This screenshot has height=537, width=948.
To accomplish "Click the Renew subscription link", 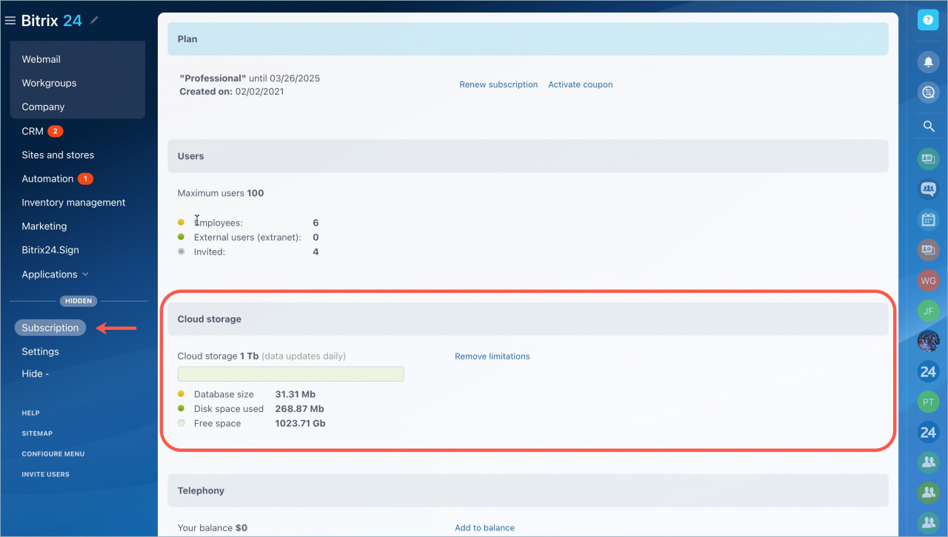I will point(498,84).
